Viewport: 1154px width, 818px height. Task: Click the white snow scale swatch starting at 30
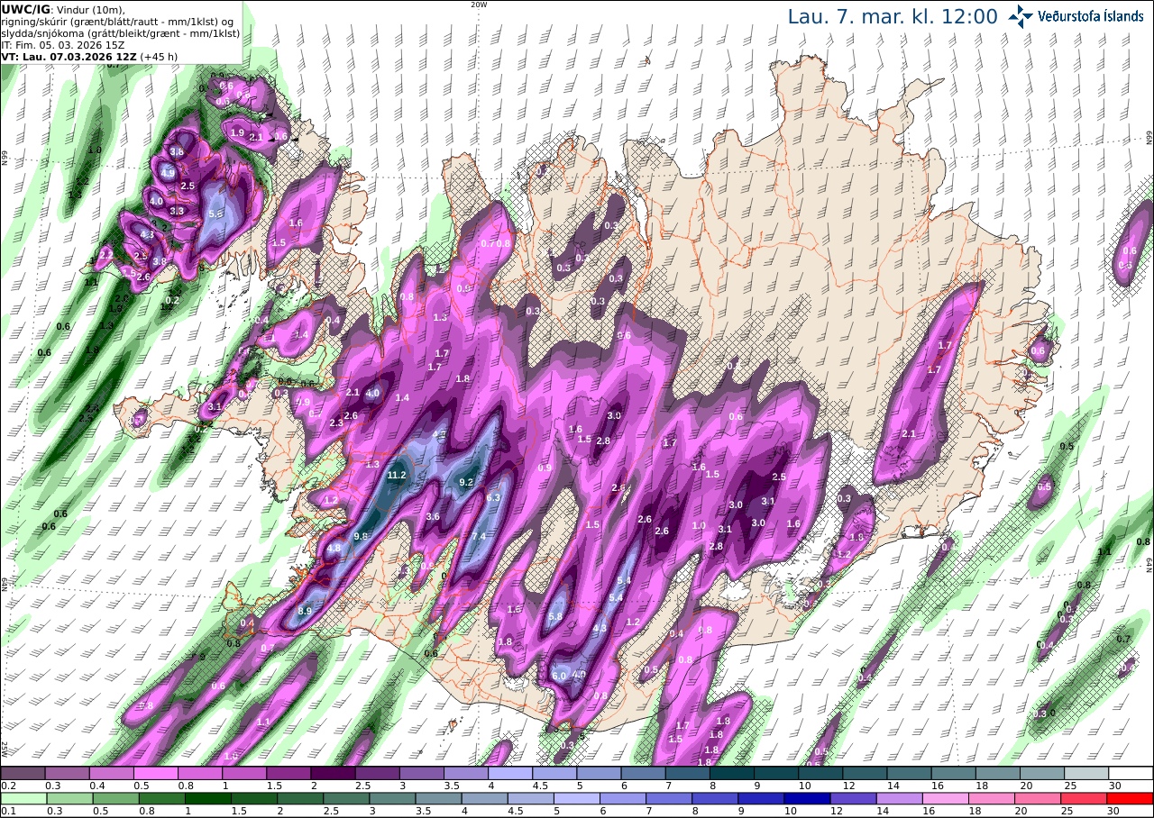(1131, 773)
